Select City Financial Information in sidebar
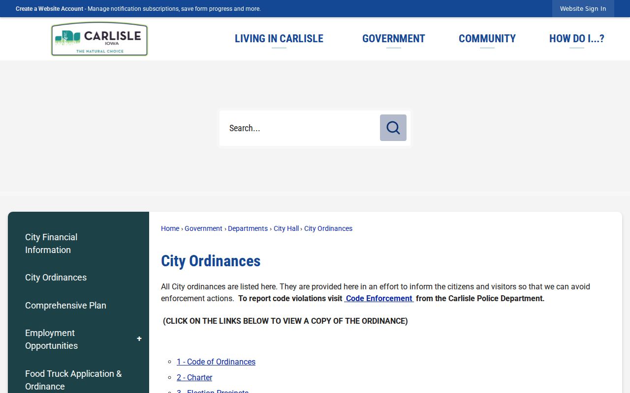 (x=78, y=244)
